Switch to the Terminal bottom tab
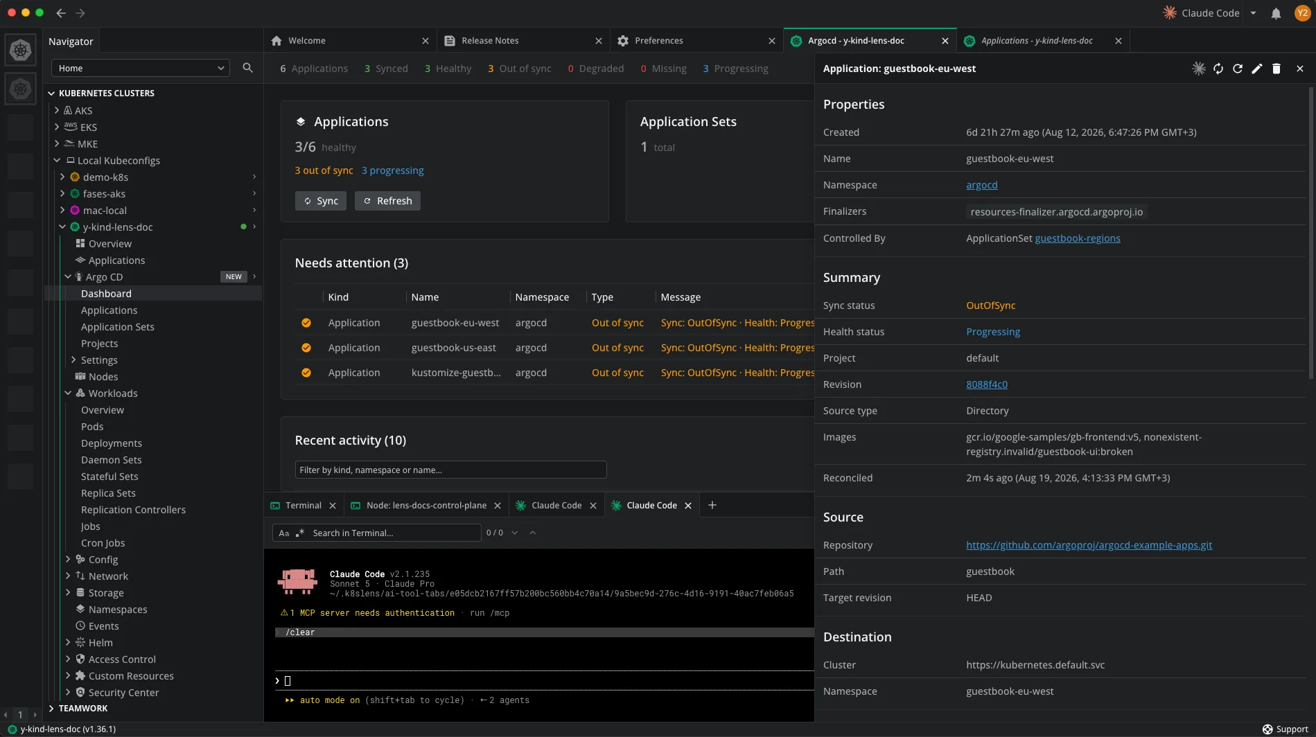 tap(303, 506)
